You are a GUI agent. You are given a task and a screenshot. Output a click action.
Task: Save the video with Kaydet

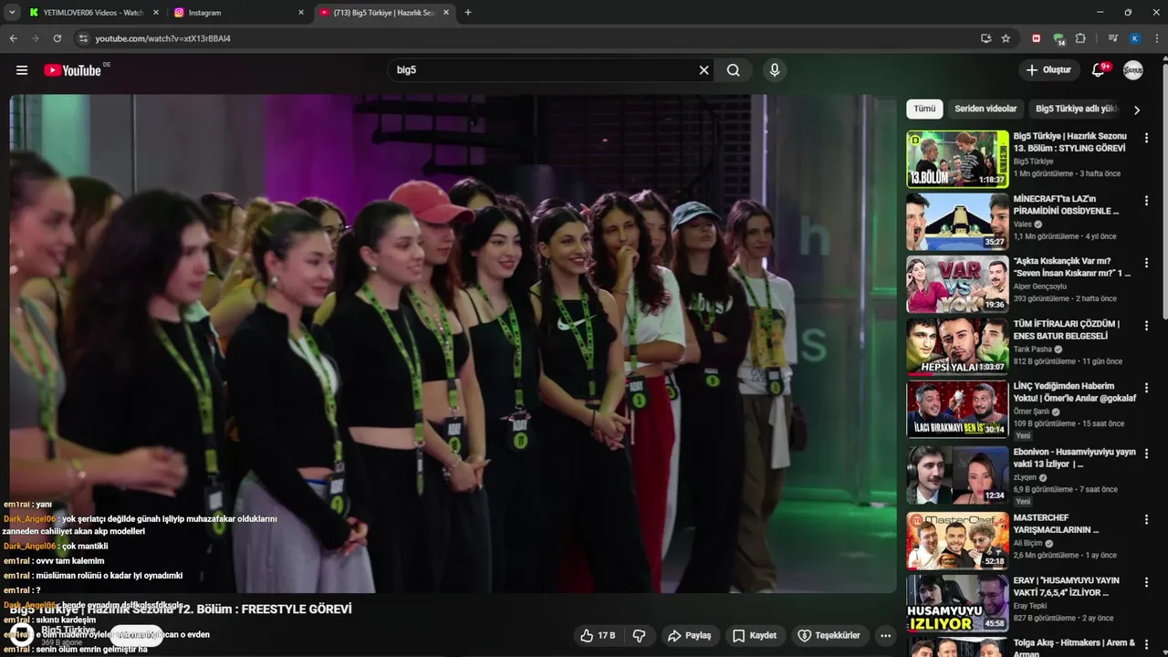click(756, 635)
